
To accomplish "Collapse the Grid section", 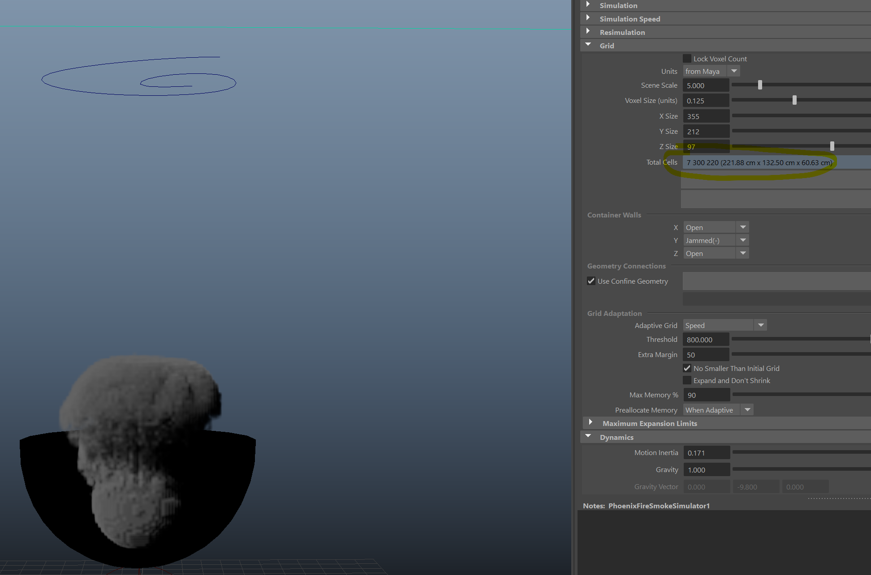I will point(588,45).
